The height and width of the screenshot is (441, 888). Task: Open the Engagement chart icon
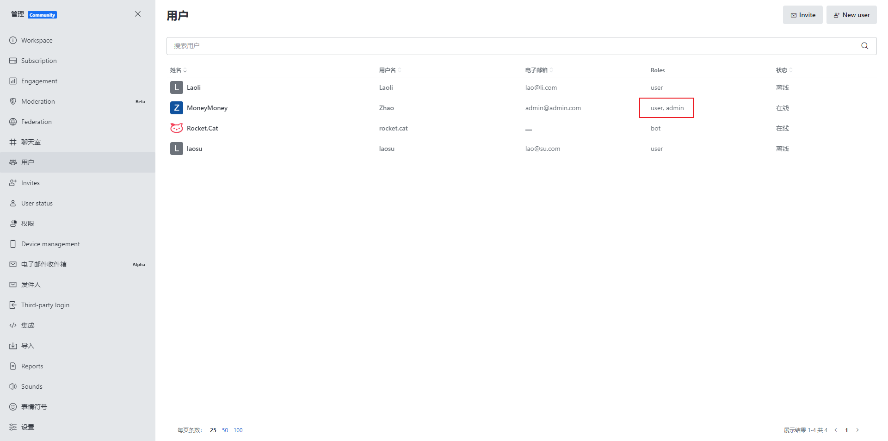click(13, 81)
